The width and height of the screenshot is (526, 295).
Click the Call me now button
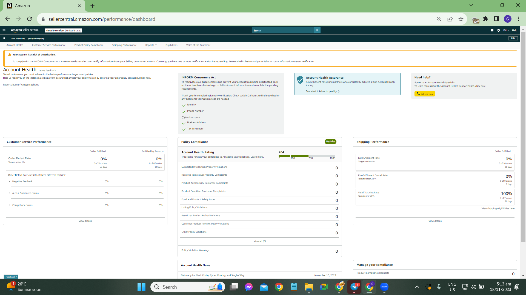[425, 94]
